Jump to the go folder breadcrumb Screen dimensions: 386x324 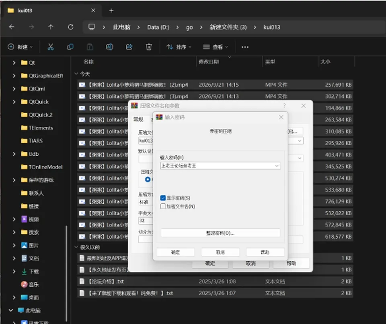pos(189,27)
